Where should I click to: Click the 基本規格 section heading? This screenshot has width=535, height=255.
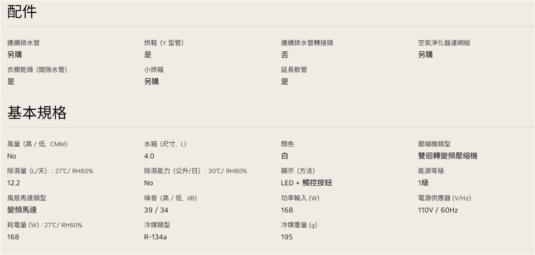click(x=37, y=113)
